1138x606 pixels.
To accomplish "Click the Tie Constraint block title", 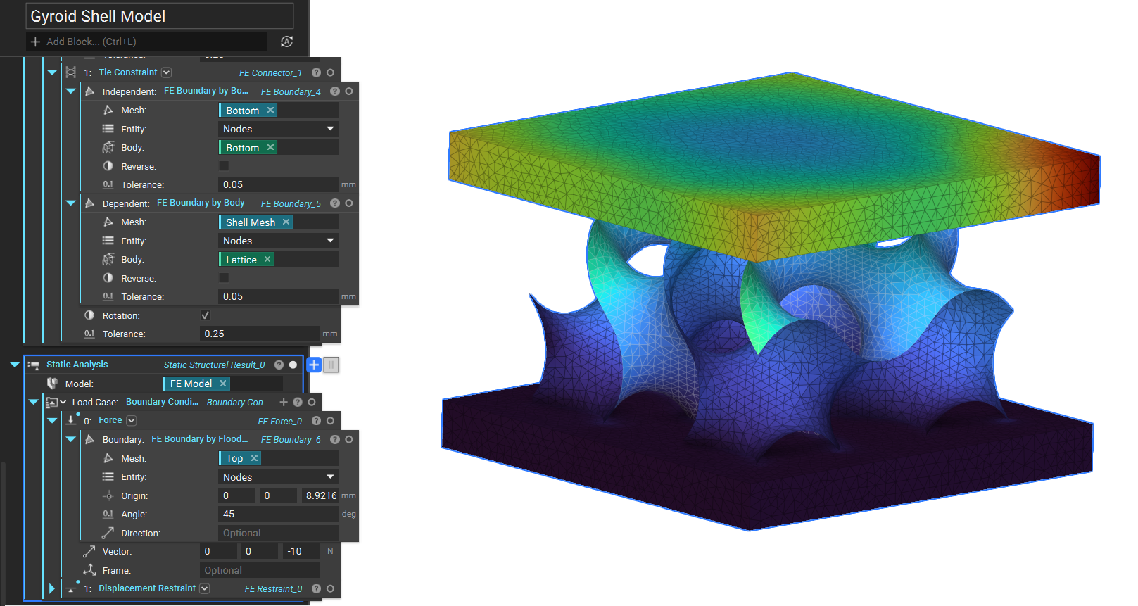I will tap(128, 72).
